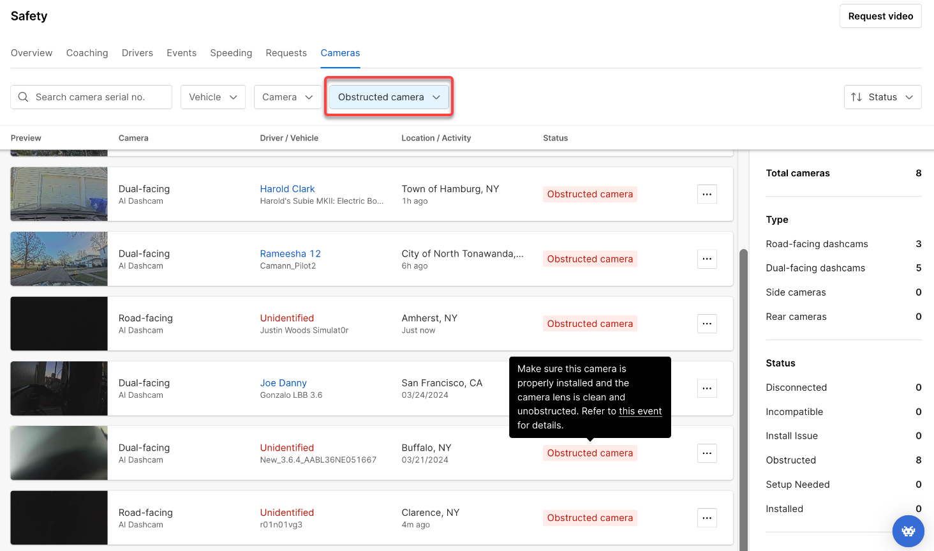Expand the Vehicle filter dropdown
934x551 pixels.
point(213,97)
